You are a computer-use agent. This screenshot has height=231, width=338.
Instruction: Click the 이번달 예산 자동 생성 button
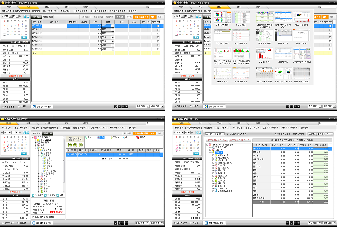pos(239,140)
